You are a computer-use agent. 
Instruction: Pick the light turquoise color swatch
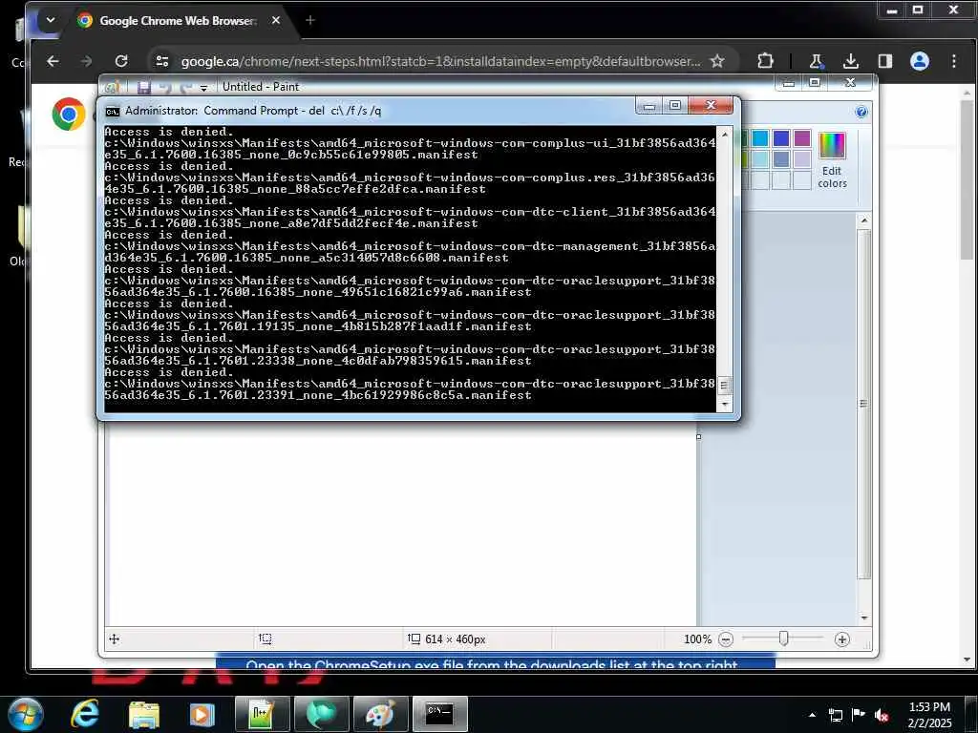[759, 159]
